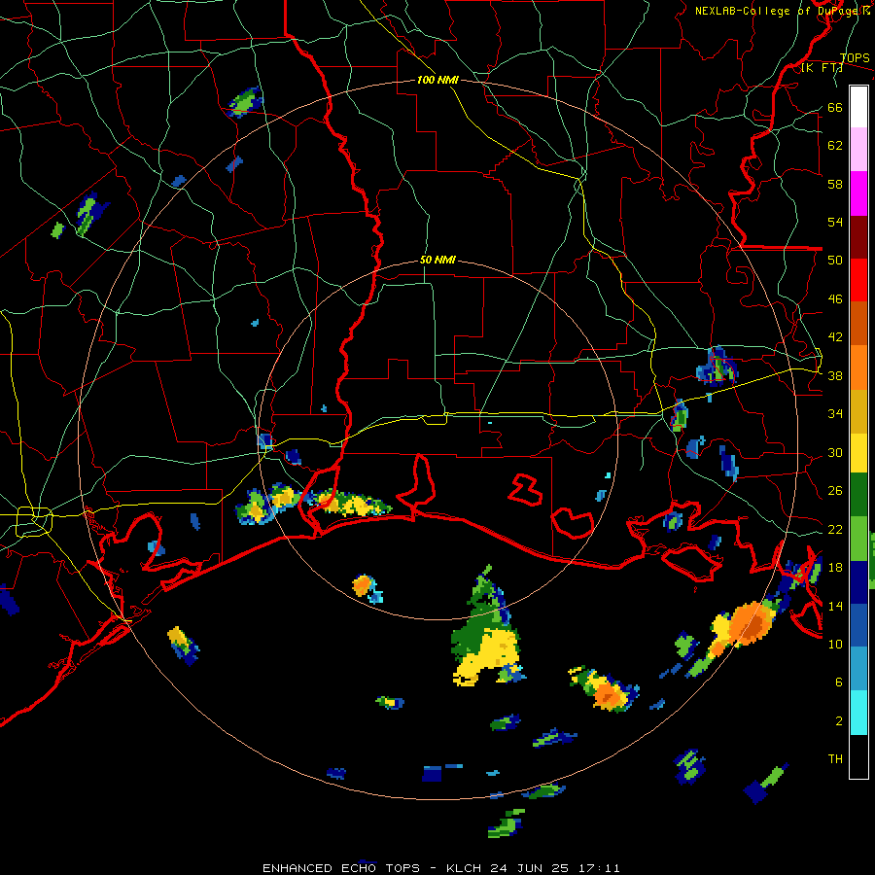
Task: Click the "42" legend value
Action: point(835,337)
